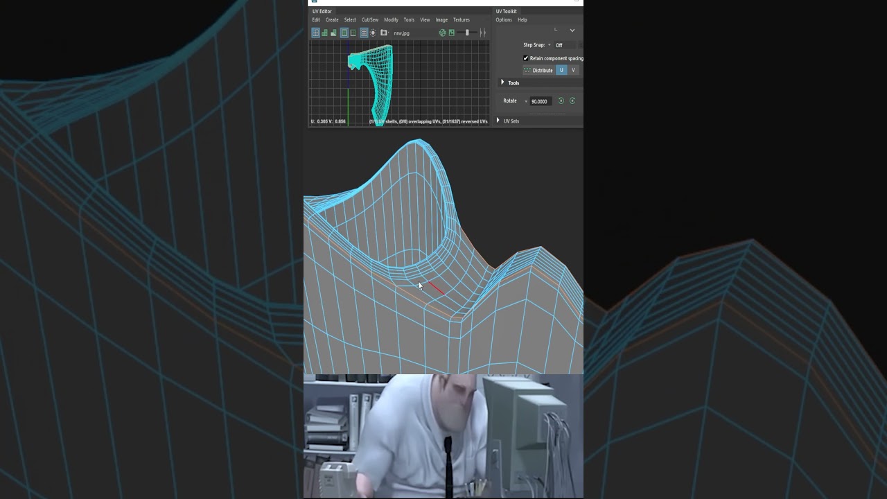887x499 pixels.
Task: Select the V distribute direction
Action: (573, 70)
